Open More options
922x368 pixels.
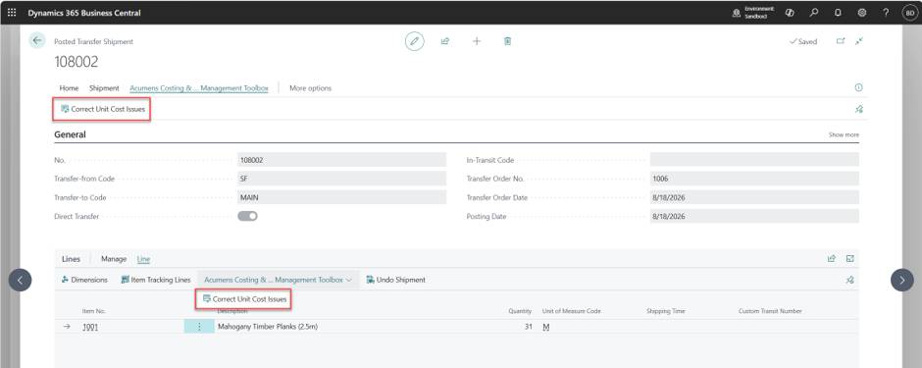coord(311,88)
